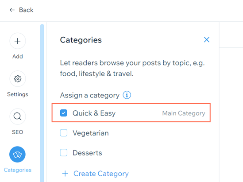This screenshot has height=182, width=243.
Task: Click the Create Category link
Action: pos(101,174)
